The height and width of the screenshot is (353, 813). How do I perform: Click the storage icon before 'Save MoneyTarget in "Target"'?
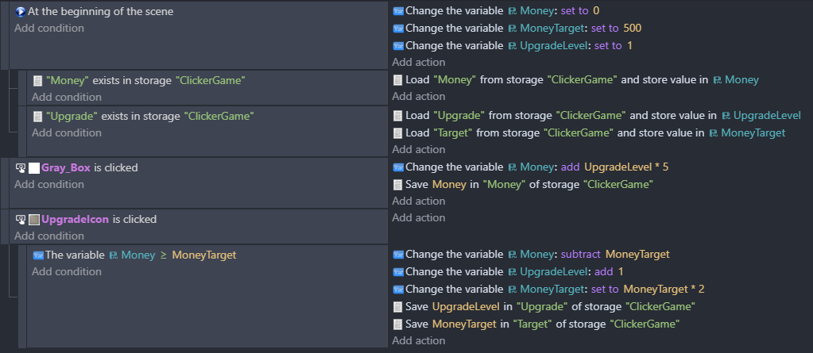point(398,324)
